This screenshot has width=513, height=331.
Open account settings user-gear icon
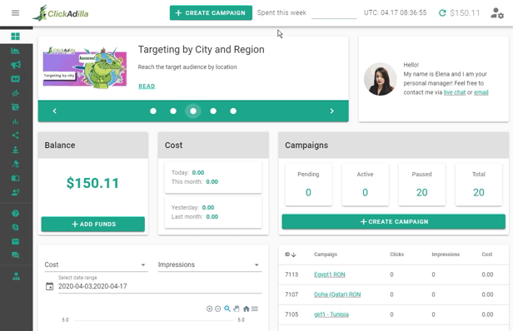pyautogui.click(x=497, y=13)
